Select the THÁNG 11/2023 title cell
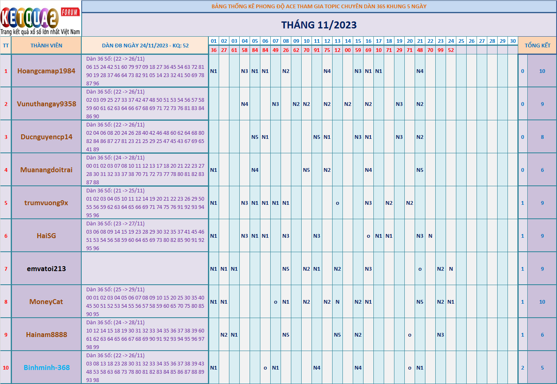 coord(319,25)
